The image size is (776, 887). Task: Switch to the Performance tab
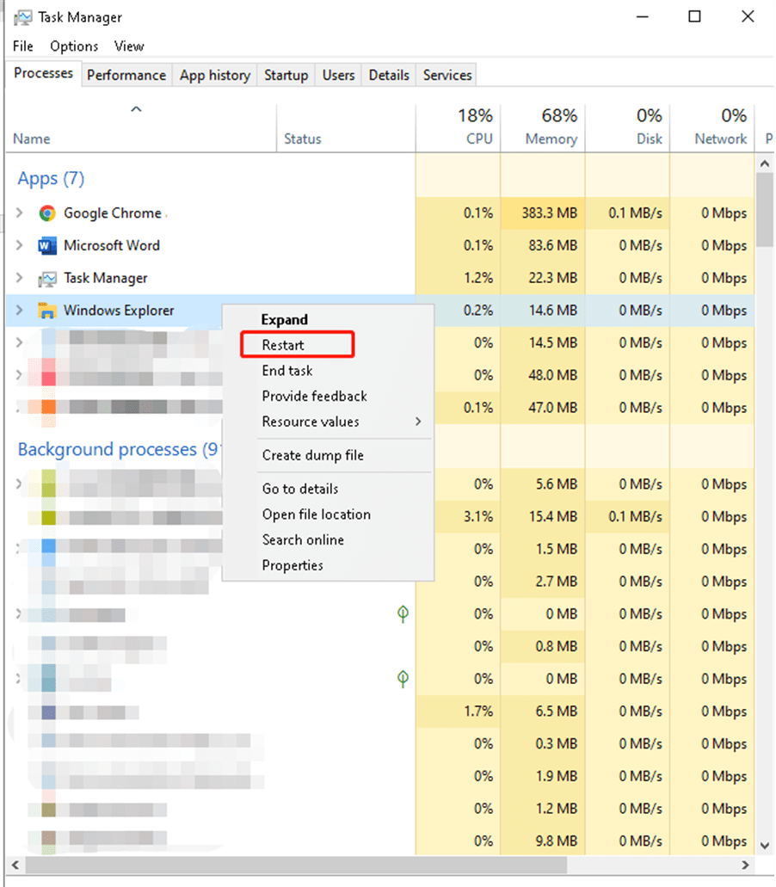point(126,75)
